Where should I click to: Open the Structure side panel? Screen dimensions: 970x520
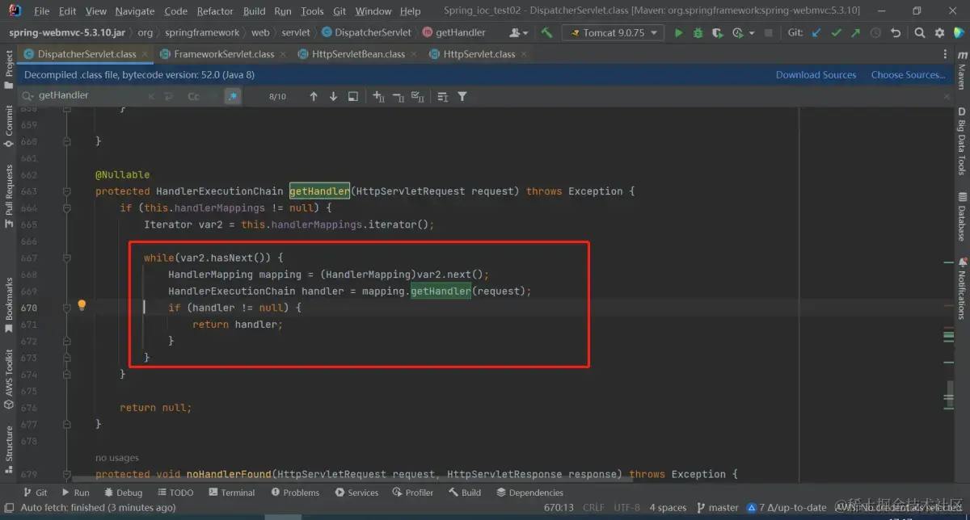(9, 449)
